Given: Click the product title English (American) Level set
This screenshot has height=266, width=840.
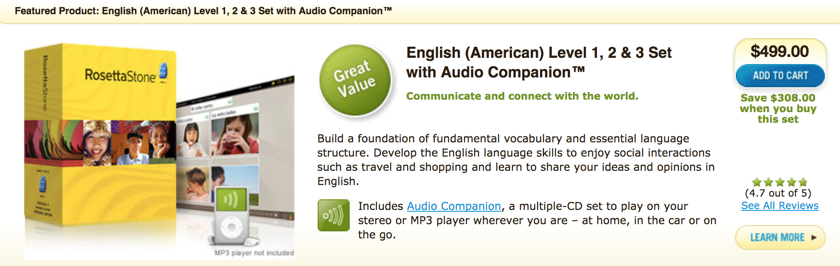Looking at the screenshot, I should [x=539, y=62].
